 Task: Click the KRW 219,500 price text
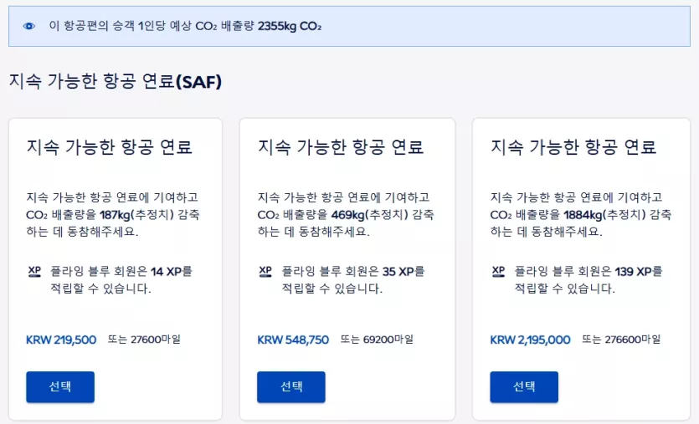coord(61,340)
